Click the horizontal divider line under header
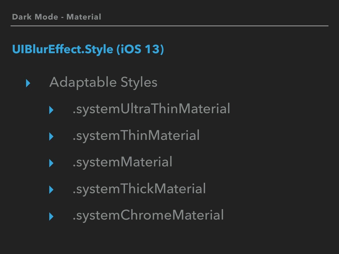339x254 pixels. (x=169, y=26)
